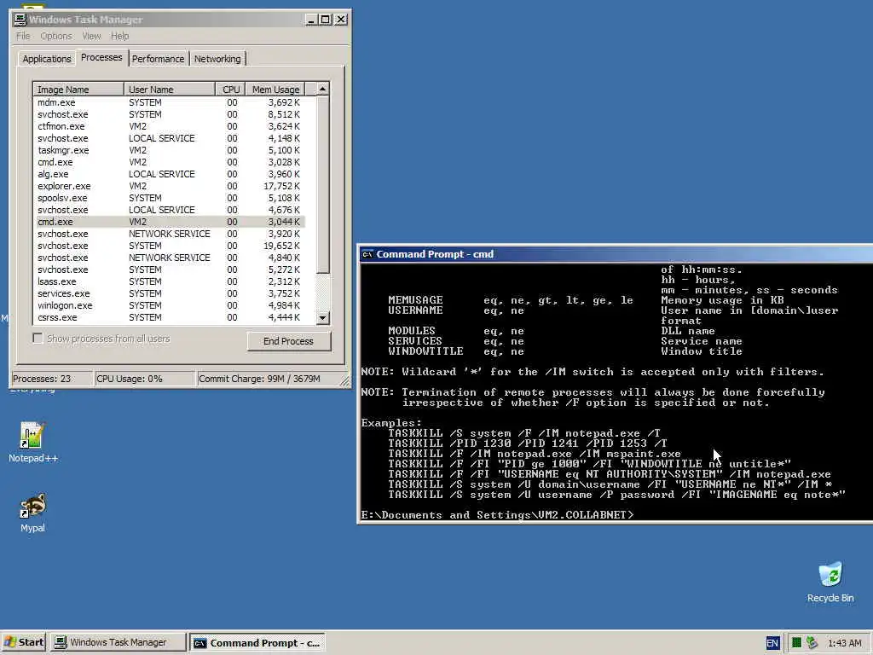Click the Start button
Image resolution: width=873 pixels, height=655 pixels.
click(23, 643)
